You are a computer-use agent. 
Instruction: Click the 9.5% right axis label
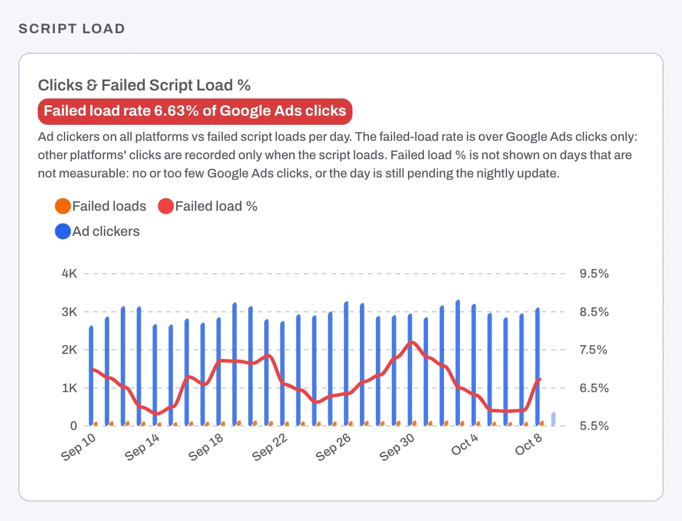(x=594, y=273)
